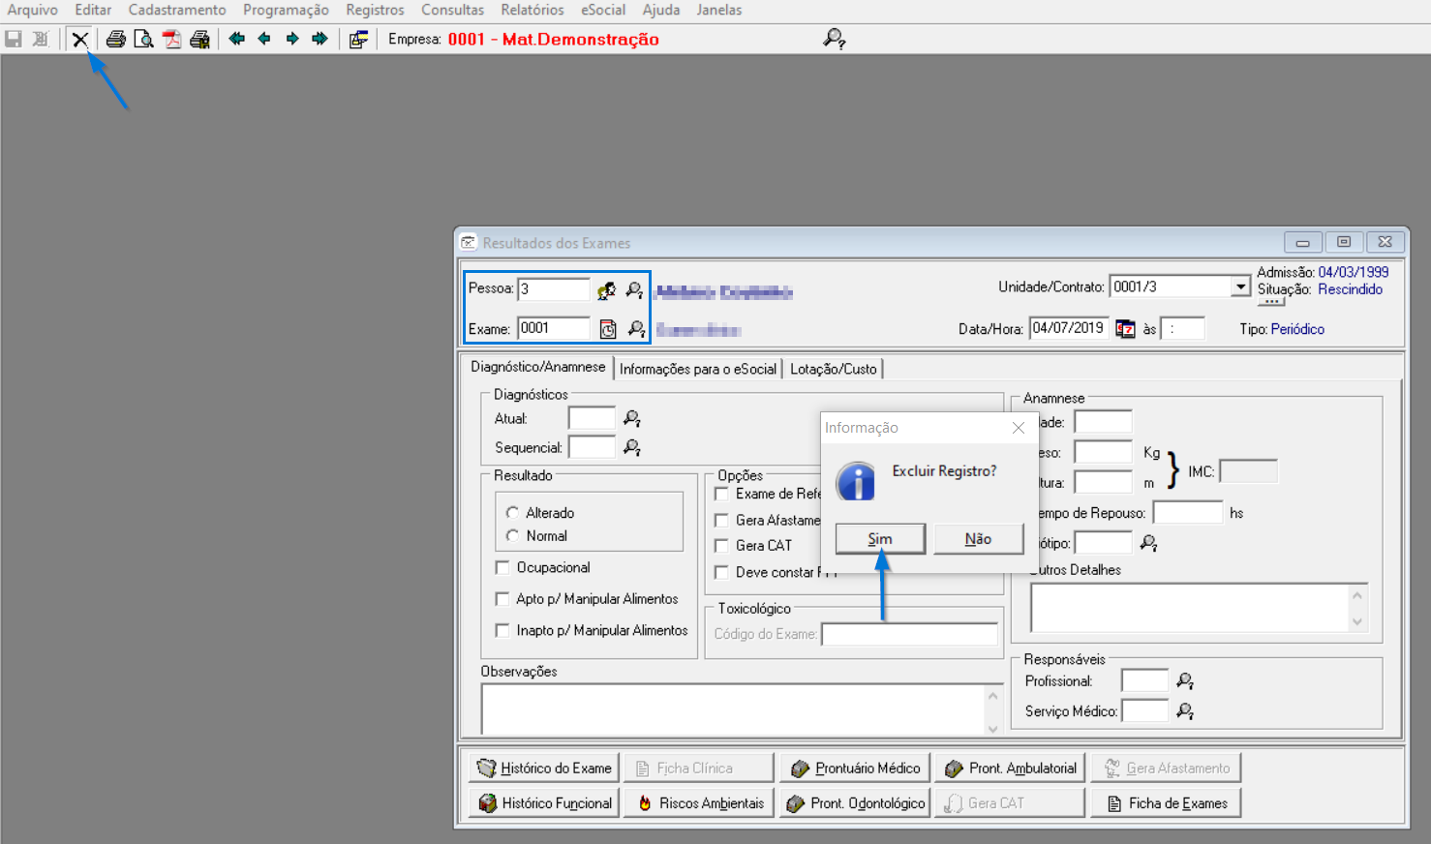Click the Outros Detalhes text area
1431x844 pixels.
(x=1189, y=608)
